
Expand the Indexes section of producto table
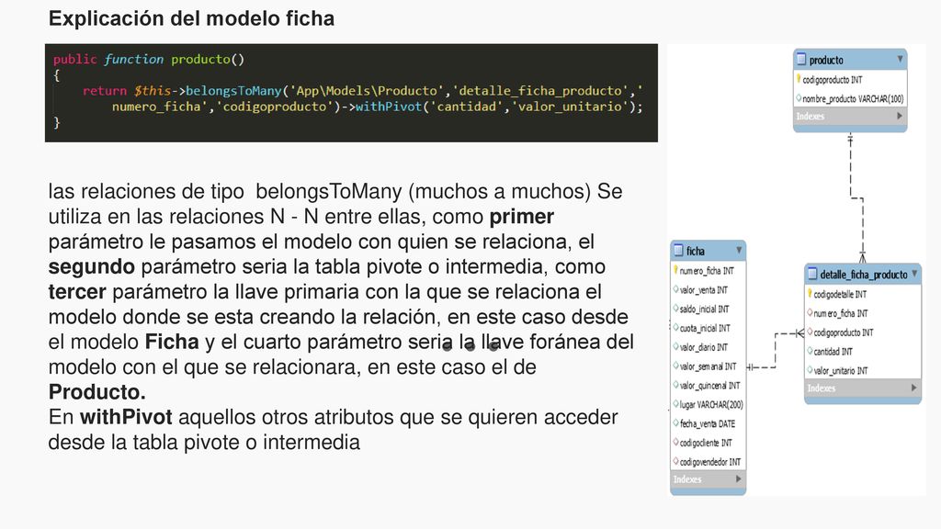(900, 116)
